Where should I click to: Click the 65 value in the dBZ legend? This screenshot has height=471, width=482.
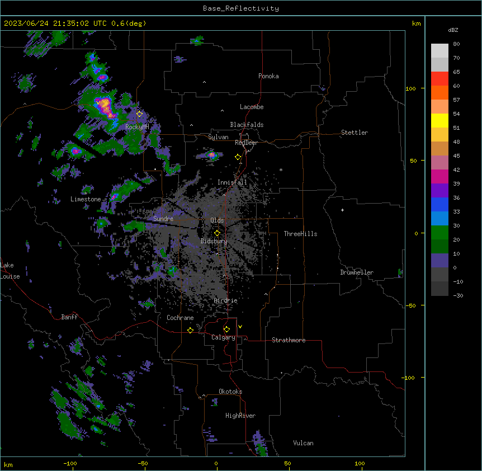(x=456, y=72)
